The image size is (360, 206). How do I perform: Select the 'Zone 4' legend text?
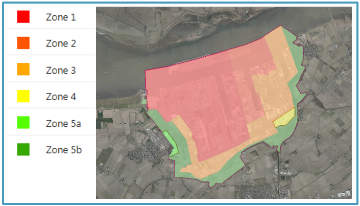point(61,97)
